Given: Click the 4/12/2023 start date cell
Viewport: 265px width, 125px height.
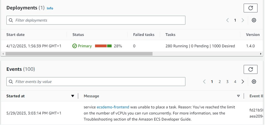Looking at the screenshot, I should click(x=34, y=46).
